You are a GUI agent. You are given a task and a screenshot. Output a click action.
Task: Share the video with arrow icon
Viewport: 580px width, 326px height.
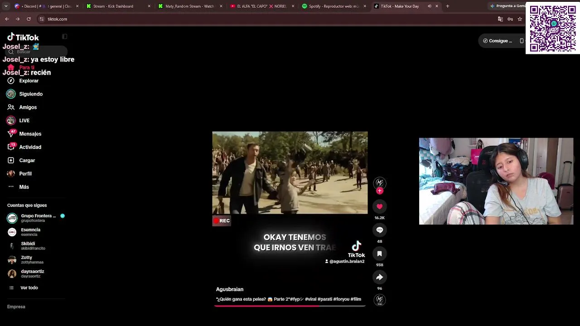click(380, 277)
